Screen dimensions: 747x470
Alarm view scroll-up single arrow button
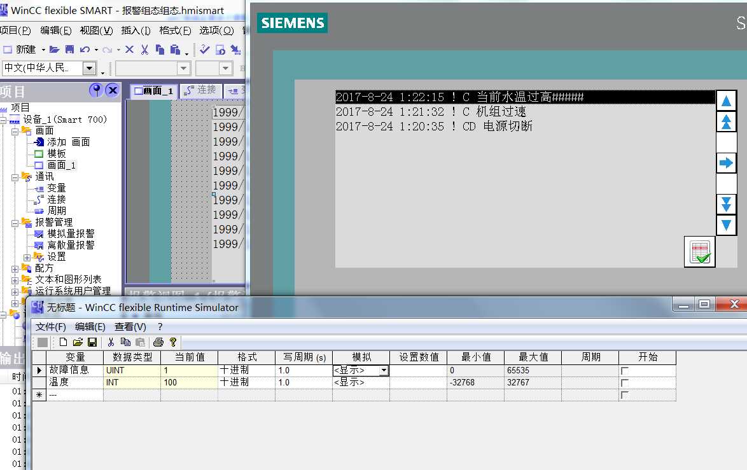(726, 101)
